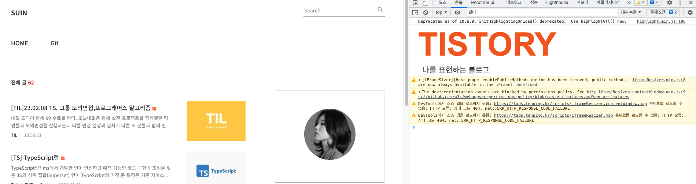696x184 pixels.
Task: Open DevTools settings gear in tab bar
Action: 670,3
